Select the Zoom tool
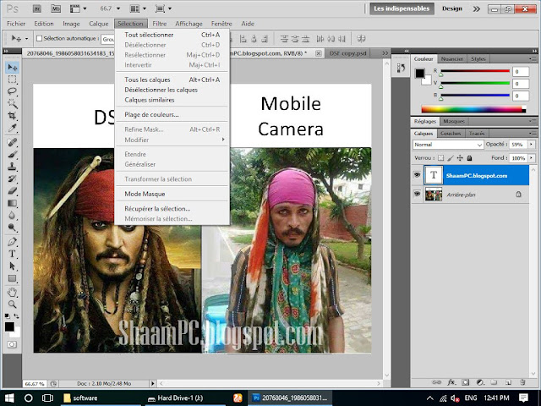The width and height of the screenshot is (541, 406). tap(12, 304)
